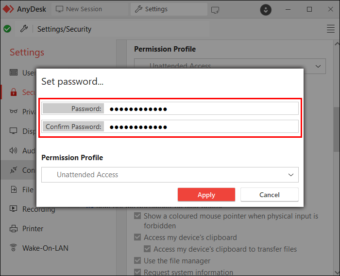Click the AnyDesk logo icon
Image resolution: width=340 pixels, height=276 pixels.
click(9, 9)
